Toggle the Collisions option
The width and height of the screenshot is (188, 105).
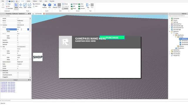(x=36, y=4)
